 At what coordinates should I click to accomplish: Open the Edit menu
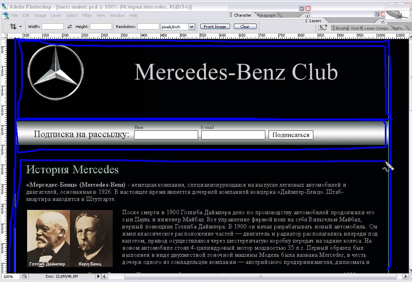(26, 15)
